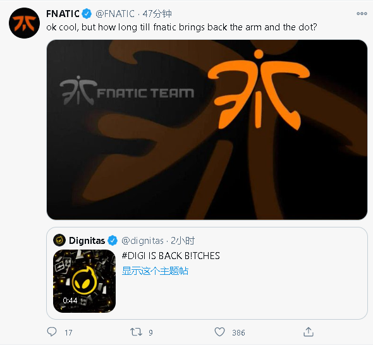Click the share upload icon

[x=309, y=332]
